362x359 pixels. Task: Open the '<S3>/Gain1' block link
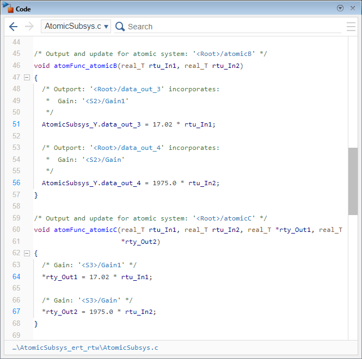(101, 265)
